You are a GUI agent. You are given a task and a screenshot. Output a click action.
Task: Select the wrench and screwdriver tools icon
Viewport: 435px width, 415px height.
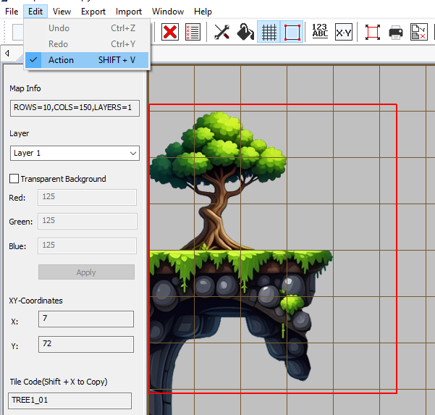point(222,32)
